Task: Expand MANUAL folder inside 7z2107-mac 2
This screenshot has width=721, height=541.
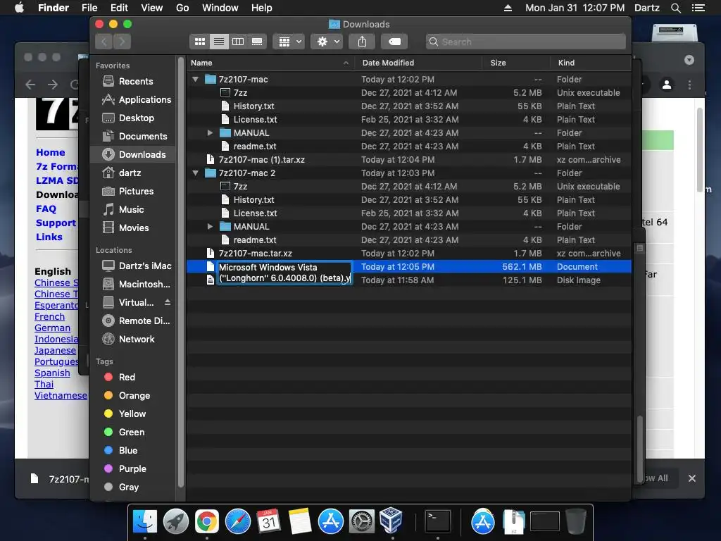Action: [x=210, y=227]
